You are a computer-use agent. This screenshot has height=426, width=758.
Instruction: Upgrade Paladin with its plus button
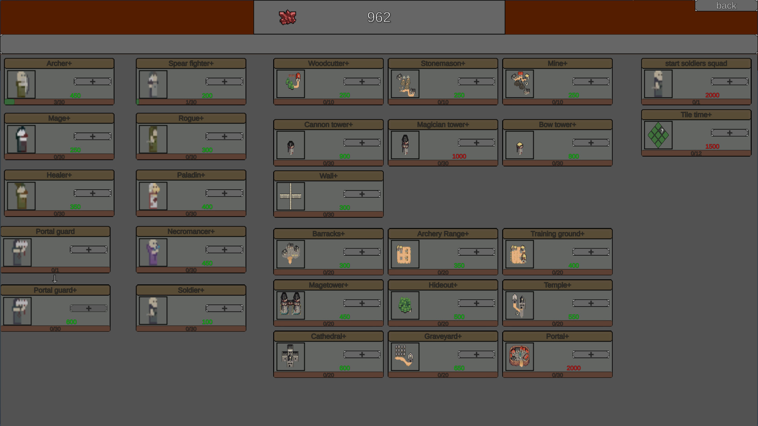point(224,193)
